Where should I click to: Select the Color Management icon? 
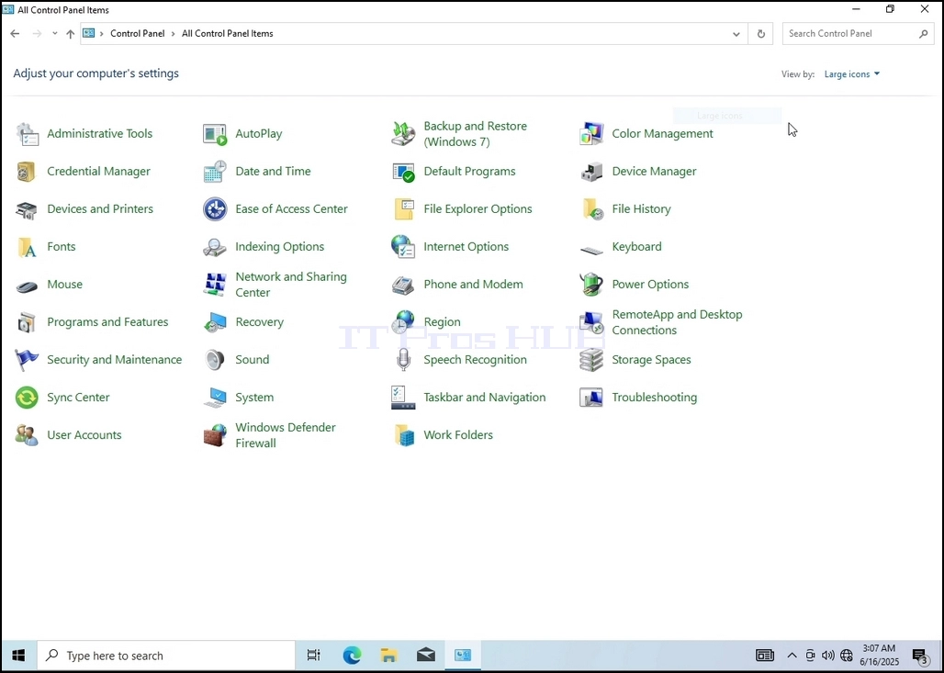(591, 134)
